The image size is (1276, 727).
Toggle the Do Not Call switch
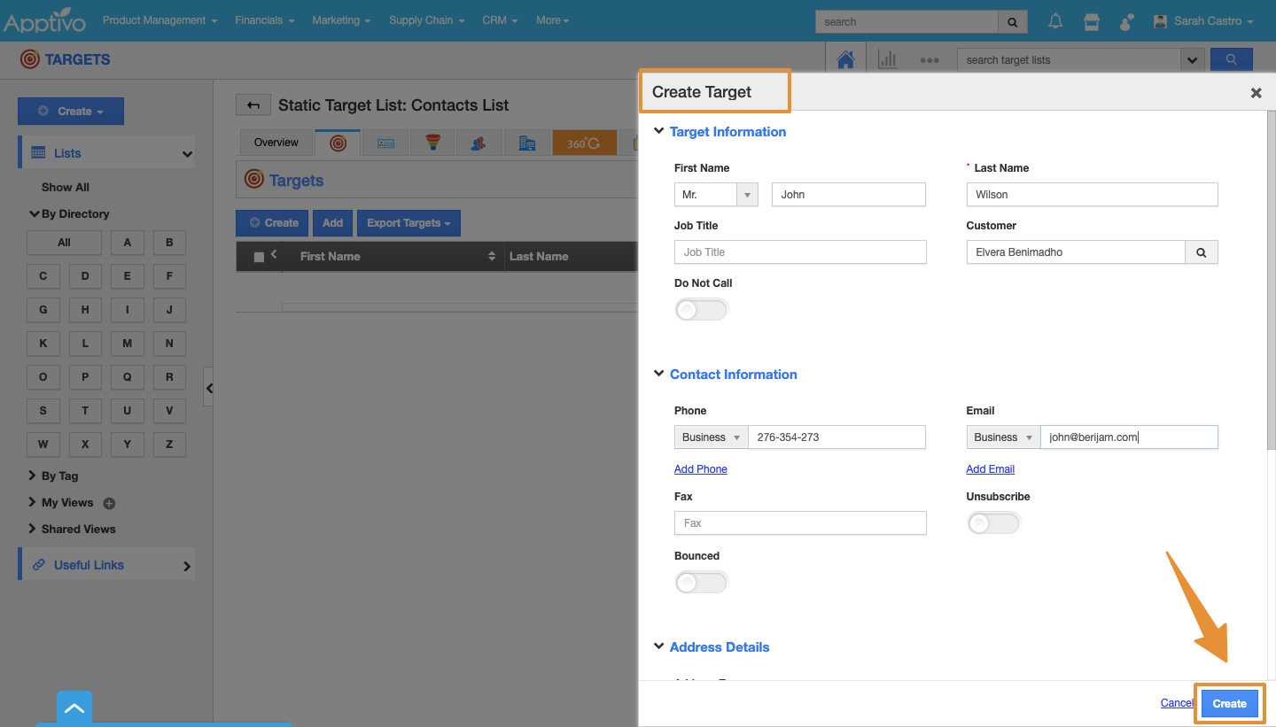(x=701, y=310)
